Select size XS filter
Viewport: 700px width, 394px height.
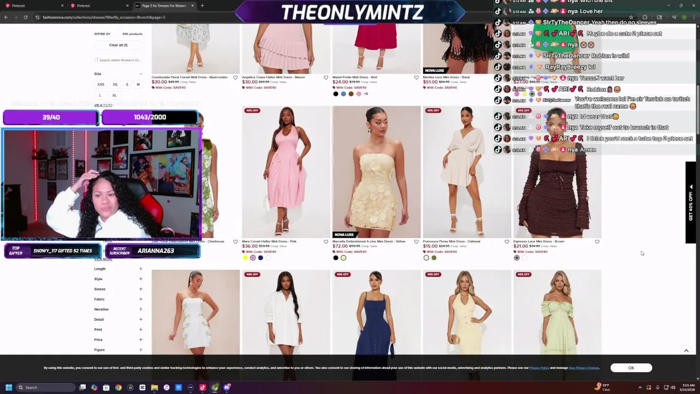[115, 85]
